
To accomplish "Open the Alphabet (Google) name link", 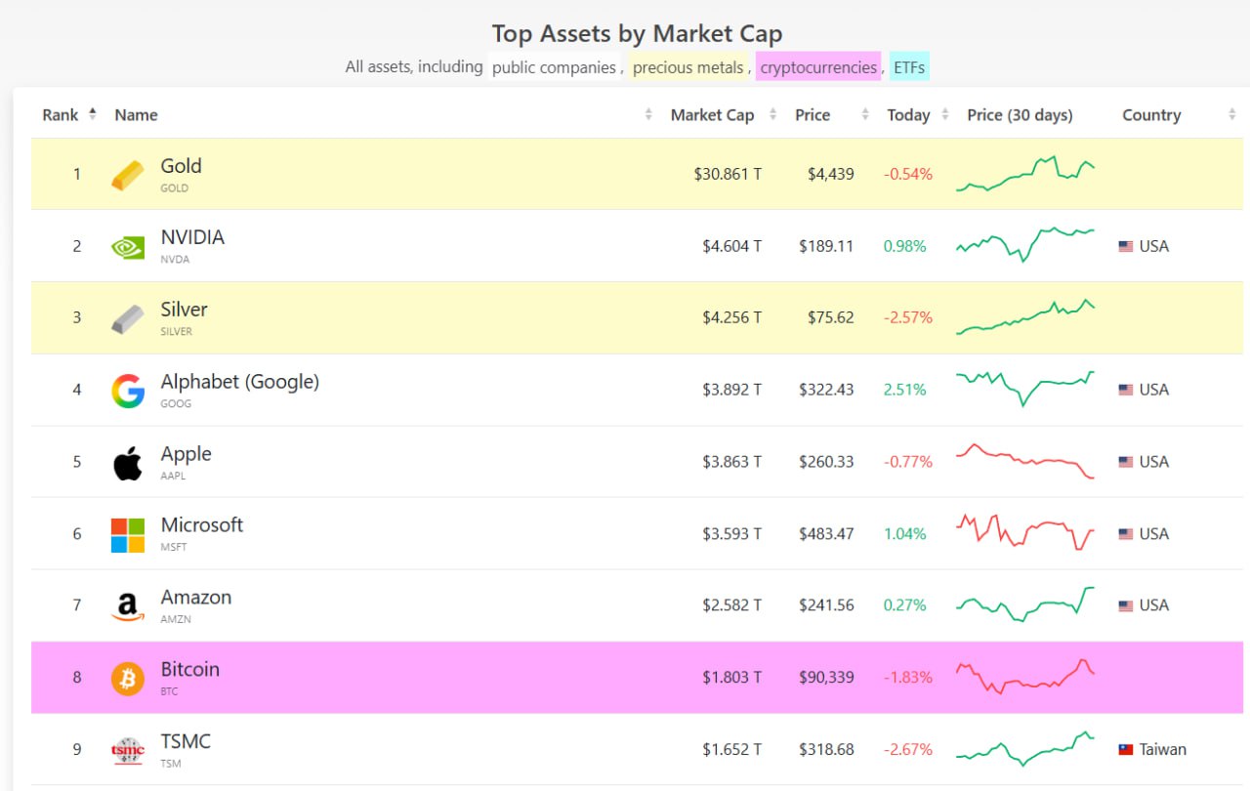I will pyautogui.click(x=240, y=382).
